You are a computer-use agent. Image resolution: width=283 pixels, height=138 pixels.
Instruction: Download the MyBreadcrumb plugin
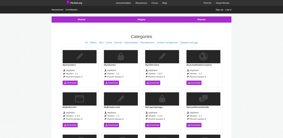(x=111, y=125)
